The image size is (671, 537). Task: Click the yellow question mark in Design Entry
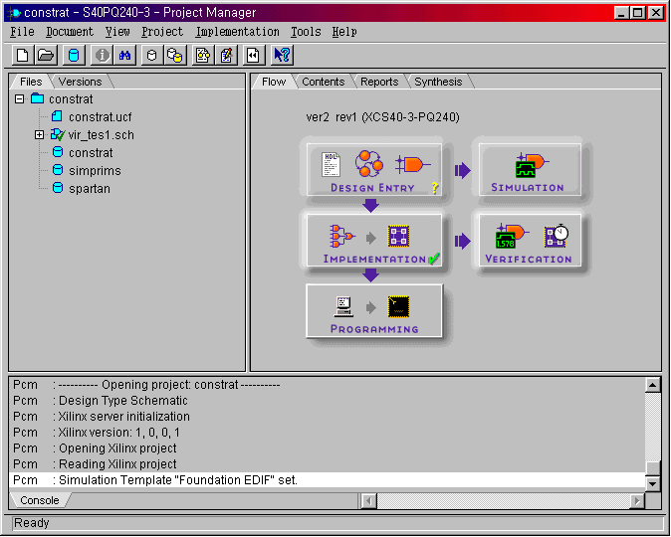point(435,188)
